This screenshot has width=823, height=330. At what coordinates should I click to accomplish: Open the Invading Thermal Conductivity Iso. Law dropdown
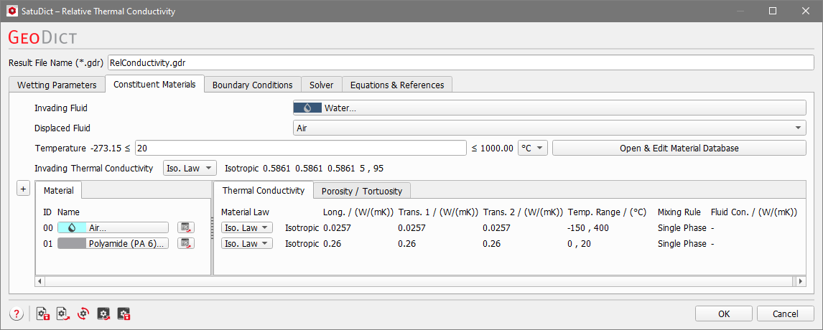click(190, 169)
